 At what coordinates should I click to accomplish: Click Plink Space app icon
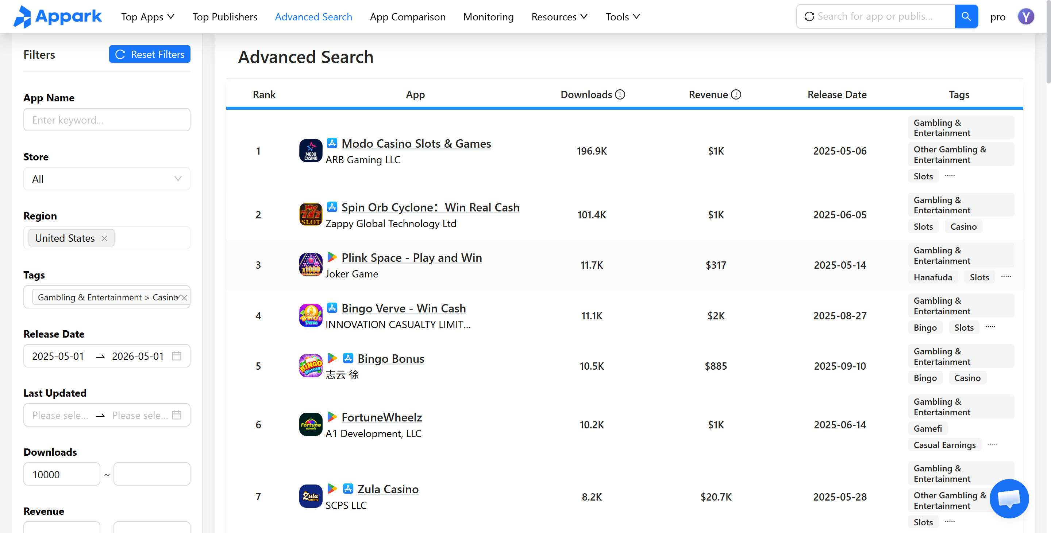pos(311,265)
